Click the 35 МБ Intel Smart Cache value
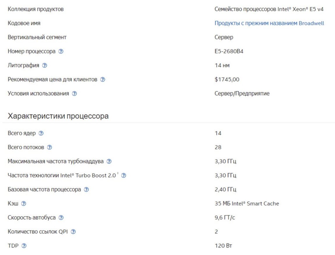The height and width of the screenshot is (255, 335). point(247,204)
